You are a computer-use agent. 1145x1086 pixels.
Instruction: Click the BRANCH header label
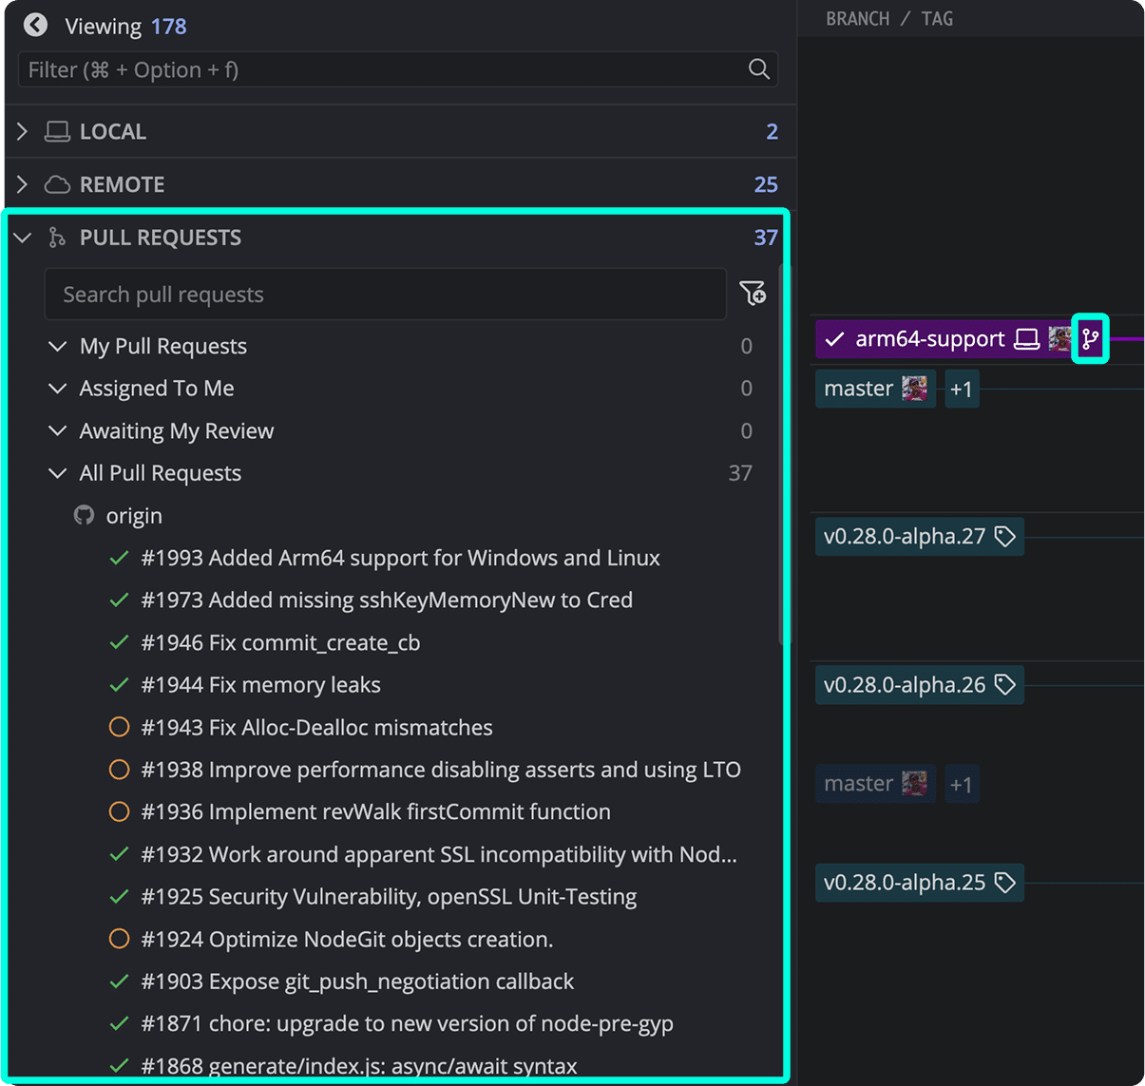pyautogui.click(x=858, y=18)
